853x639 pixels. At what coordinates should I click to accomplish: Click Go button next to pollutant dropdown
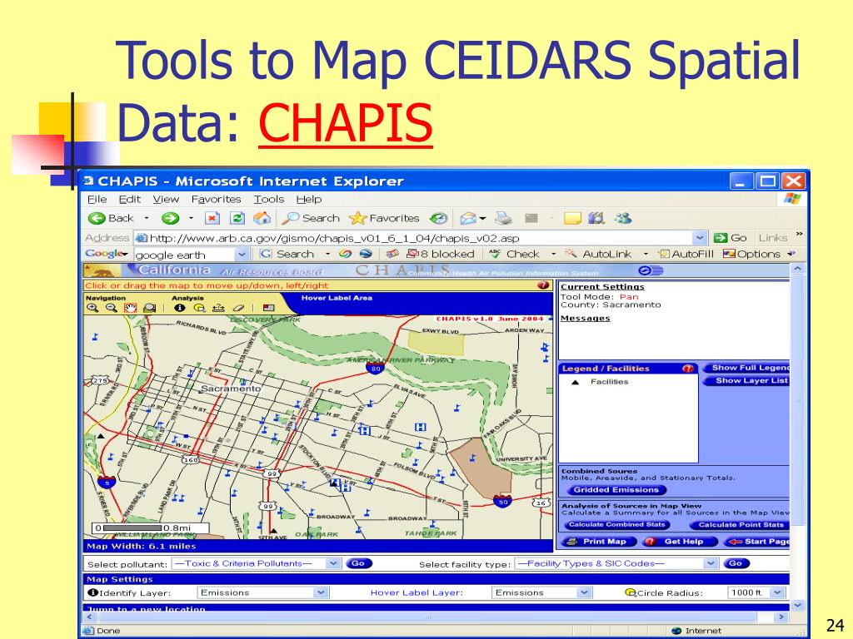pyautogui.click(x=358, y=563)
